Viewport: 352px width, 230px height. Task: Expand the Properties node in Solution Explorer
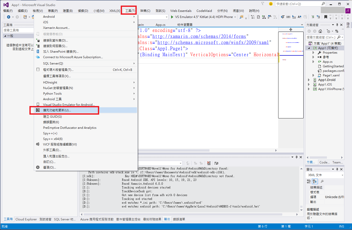tap(313, 53)
